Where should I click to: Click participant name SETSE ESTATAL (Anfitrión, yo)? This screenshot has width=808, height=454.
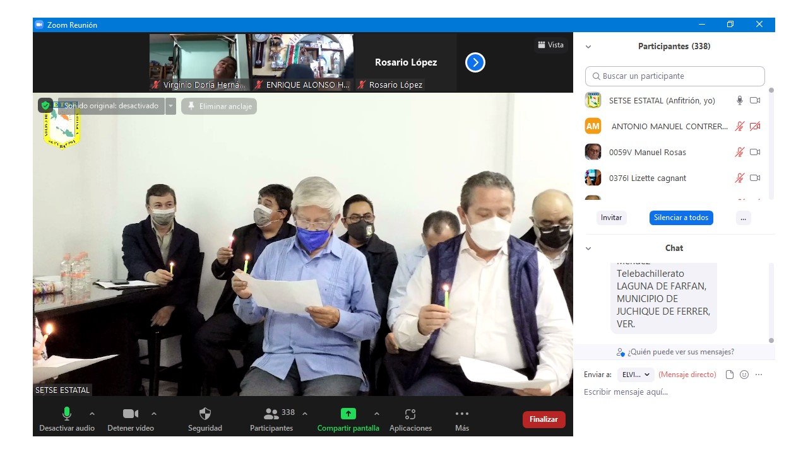click(x=662, y=100)
